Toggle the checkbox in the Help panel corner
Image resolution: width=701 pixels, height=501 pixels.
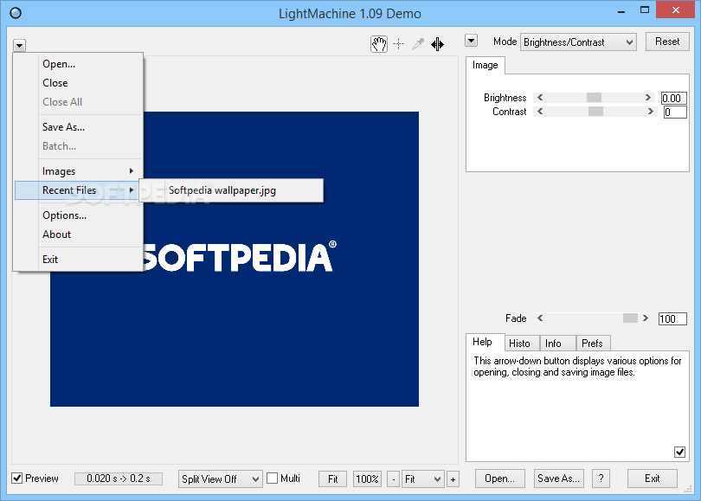679,452
